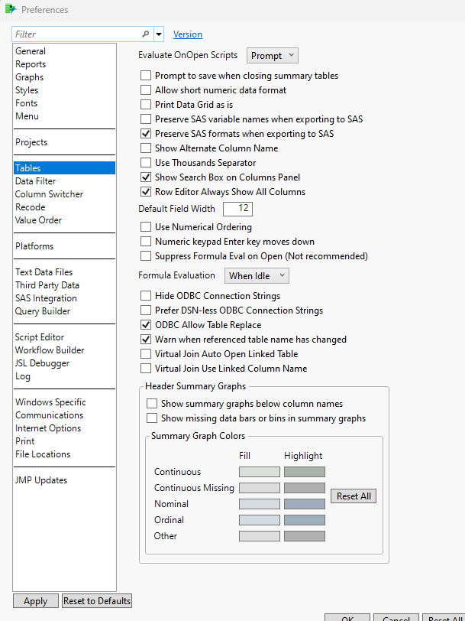Click the magnifier icon in the Filter box

[146, 34]
